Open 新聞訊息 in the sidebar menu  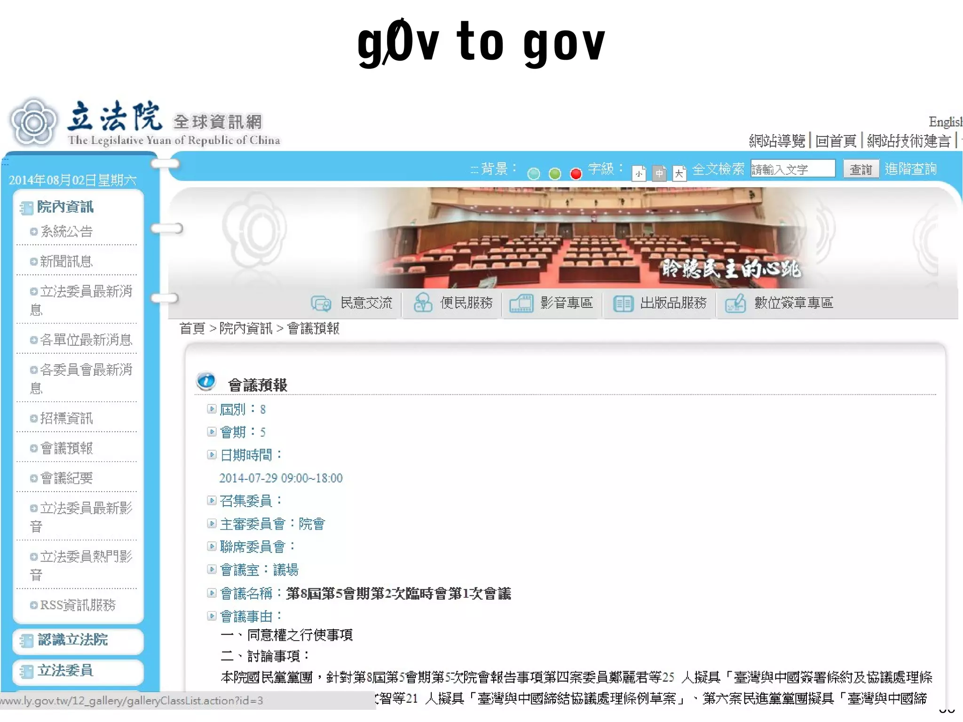point(66,262)
